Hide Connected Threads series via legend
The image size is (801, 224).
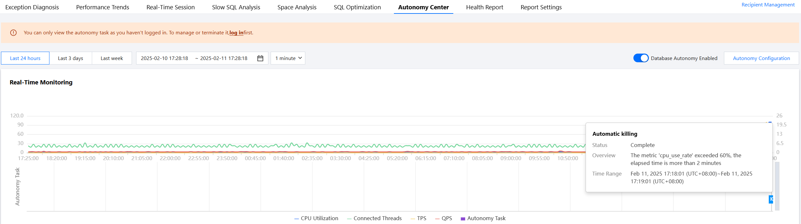click(374, 218)
